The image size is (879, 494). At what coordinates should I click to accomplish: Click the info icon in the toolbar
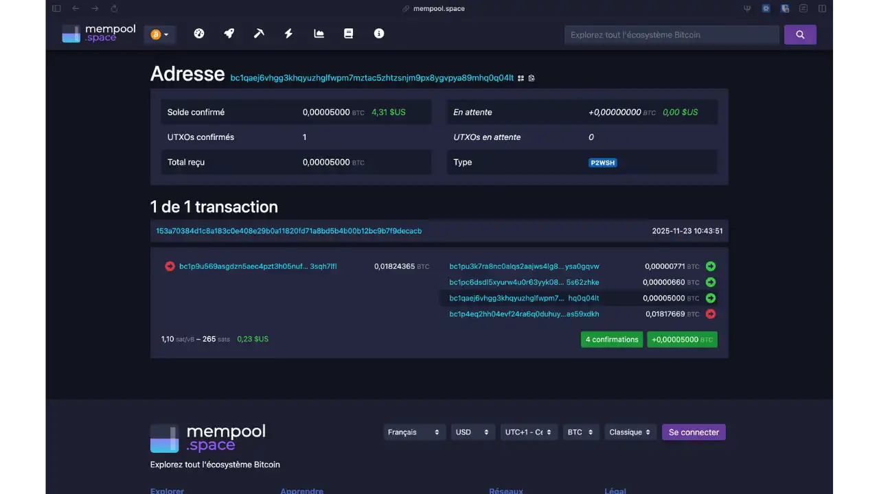pos(378,33)
